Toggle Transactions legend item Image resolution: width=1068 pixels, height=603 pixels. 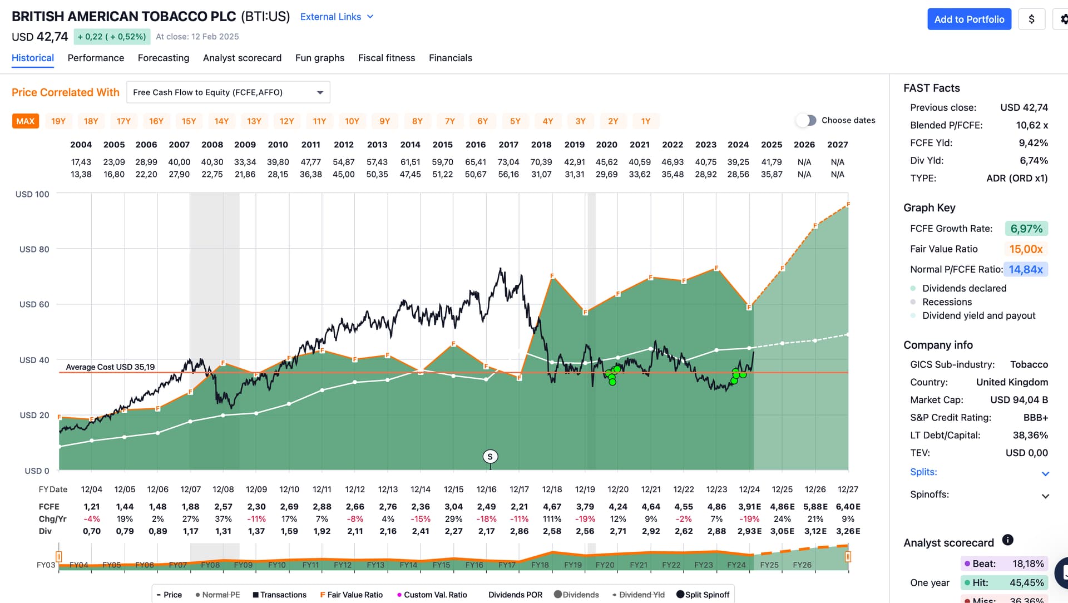(279, 595)
